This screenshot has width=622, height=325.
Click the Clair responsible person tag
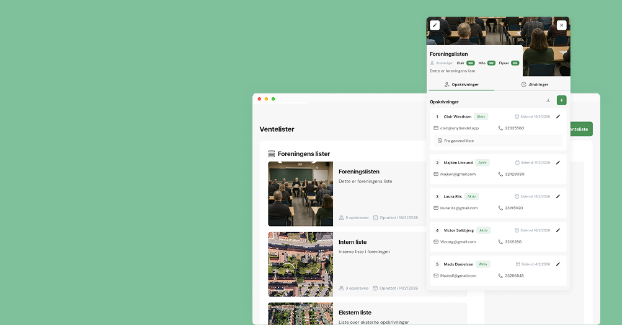460,63
